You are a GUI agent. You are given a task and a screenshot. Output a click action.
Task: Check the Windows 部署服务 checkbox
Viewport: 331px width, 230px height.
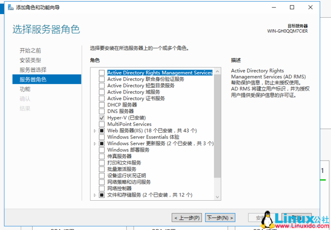102,150
